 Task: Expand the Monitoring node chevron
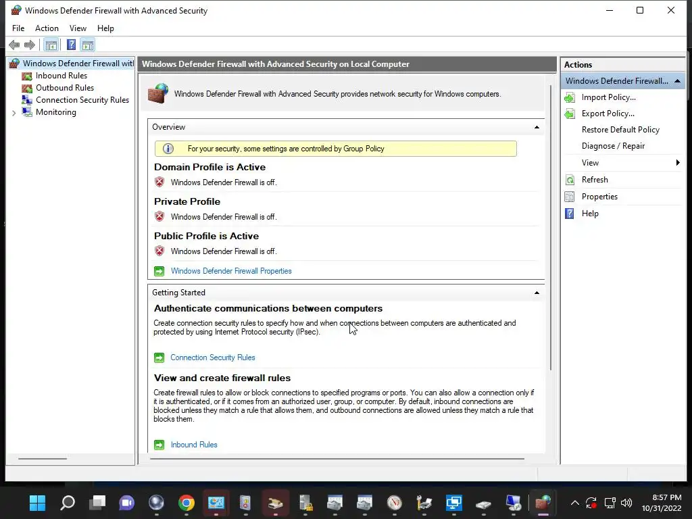(14, 113)
